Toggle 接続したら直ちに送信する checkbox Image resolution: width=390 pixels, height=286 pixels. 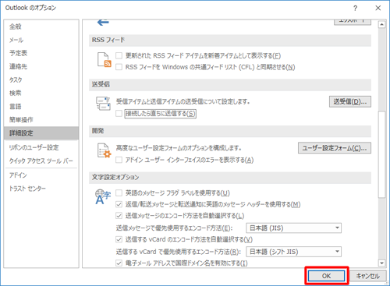(119, 114)
